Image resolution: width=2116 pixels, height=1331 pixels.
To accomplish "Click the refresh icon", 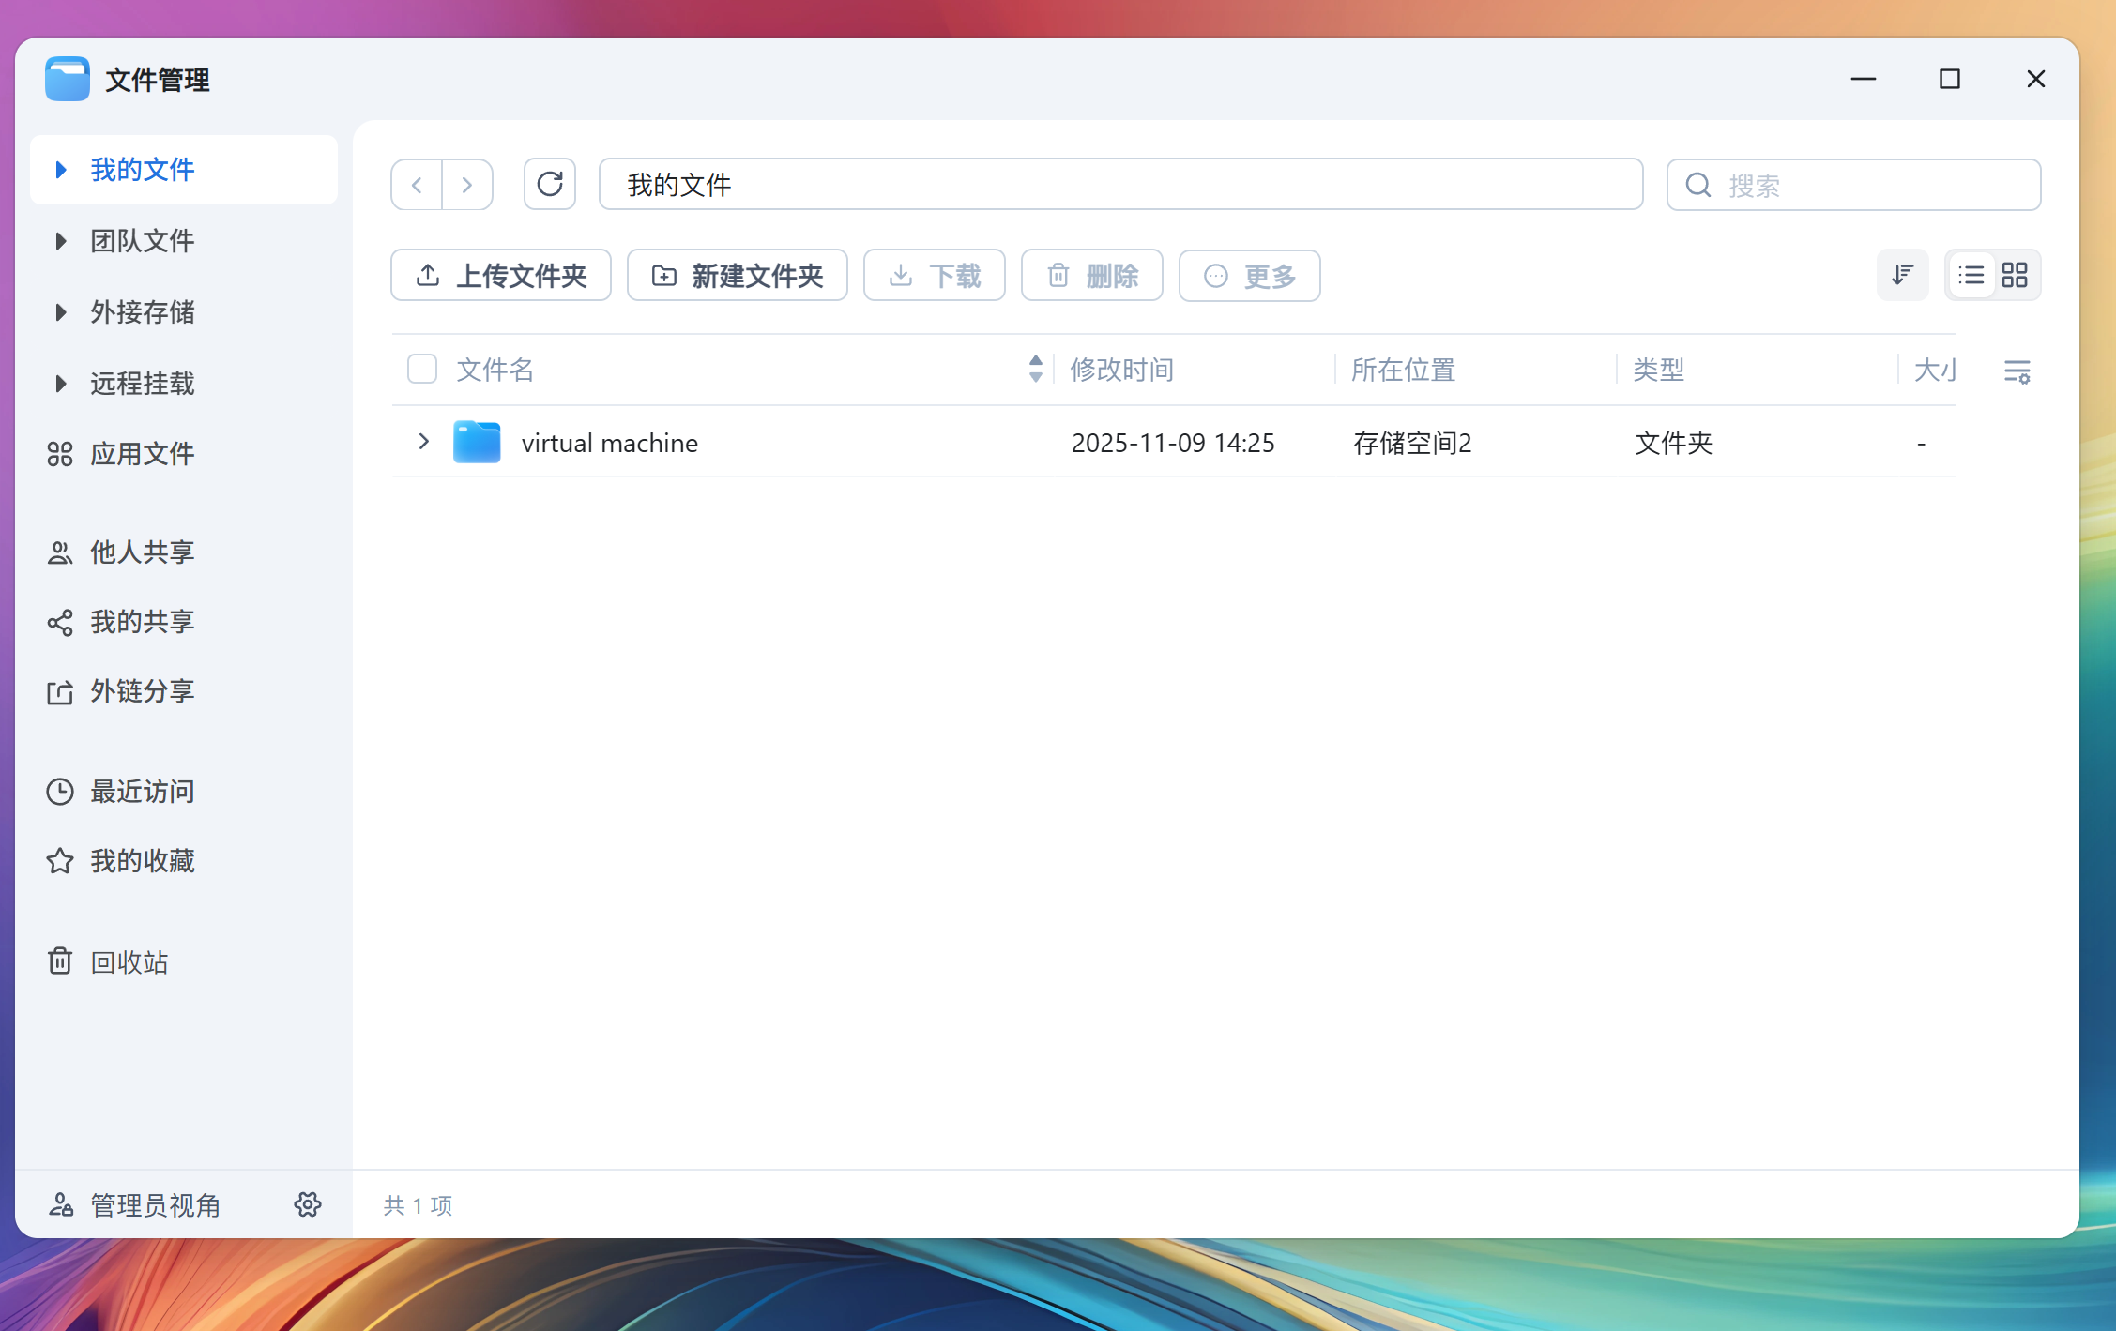I will tap(549, 184).
